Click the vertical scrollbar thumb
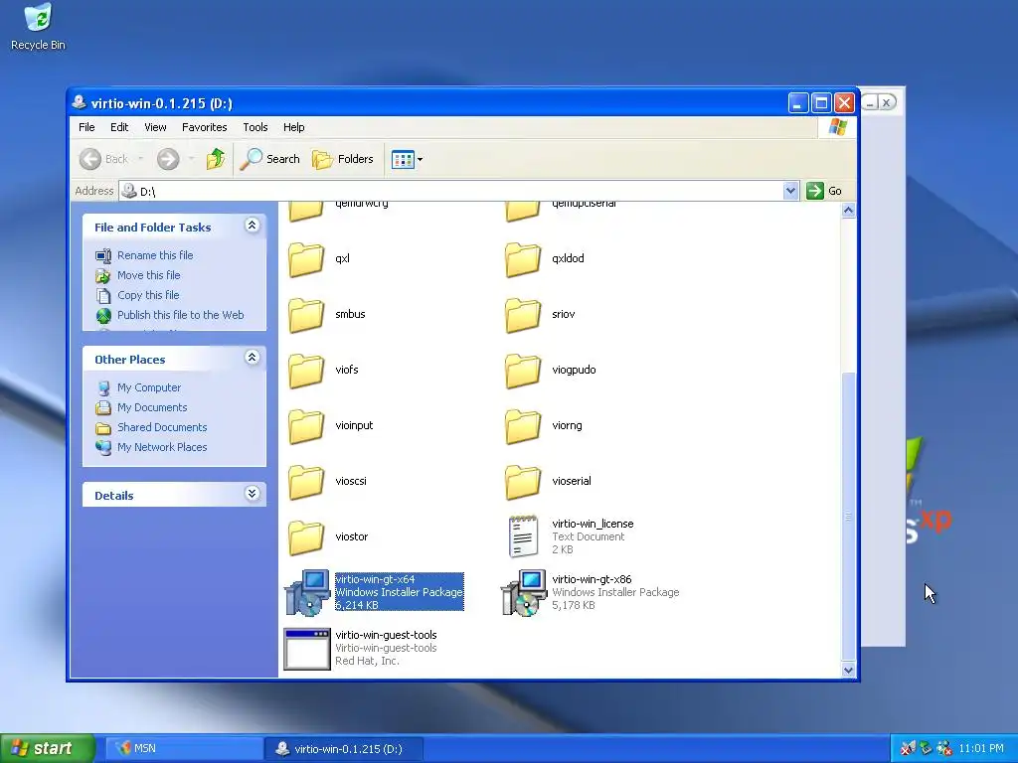The height and width of the screenshot is (763, 1018). [x=848, y=517]
